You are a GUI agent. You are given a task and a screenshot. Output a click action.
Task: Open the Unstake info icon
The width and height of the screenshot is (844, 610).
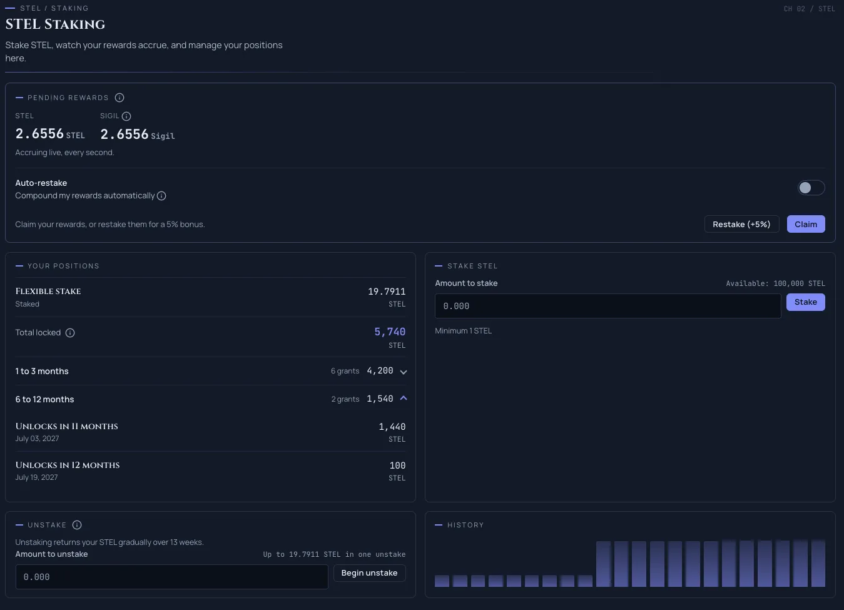[77, 525]
